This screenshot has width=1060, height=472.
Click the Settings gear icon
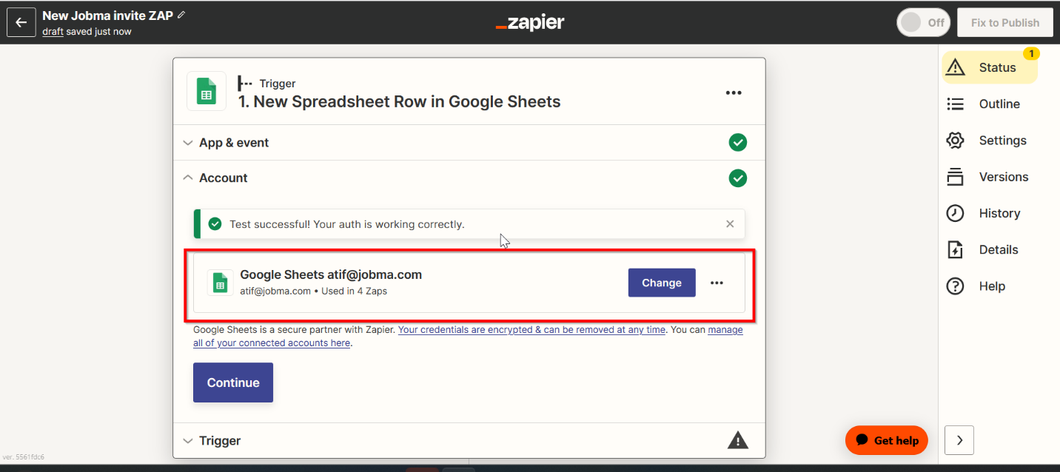[x=956, y=141]
